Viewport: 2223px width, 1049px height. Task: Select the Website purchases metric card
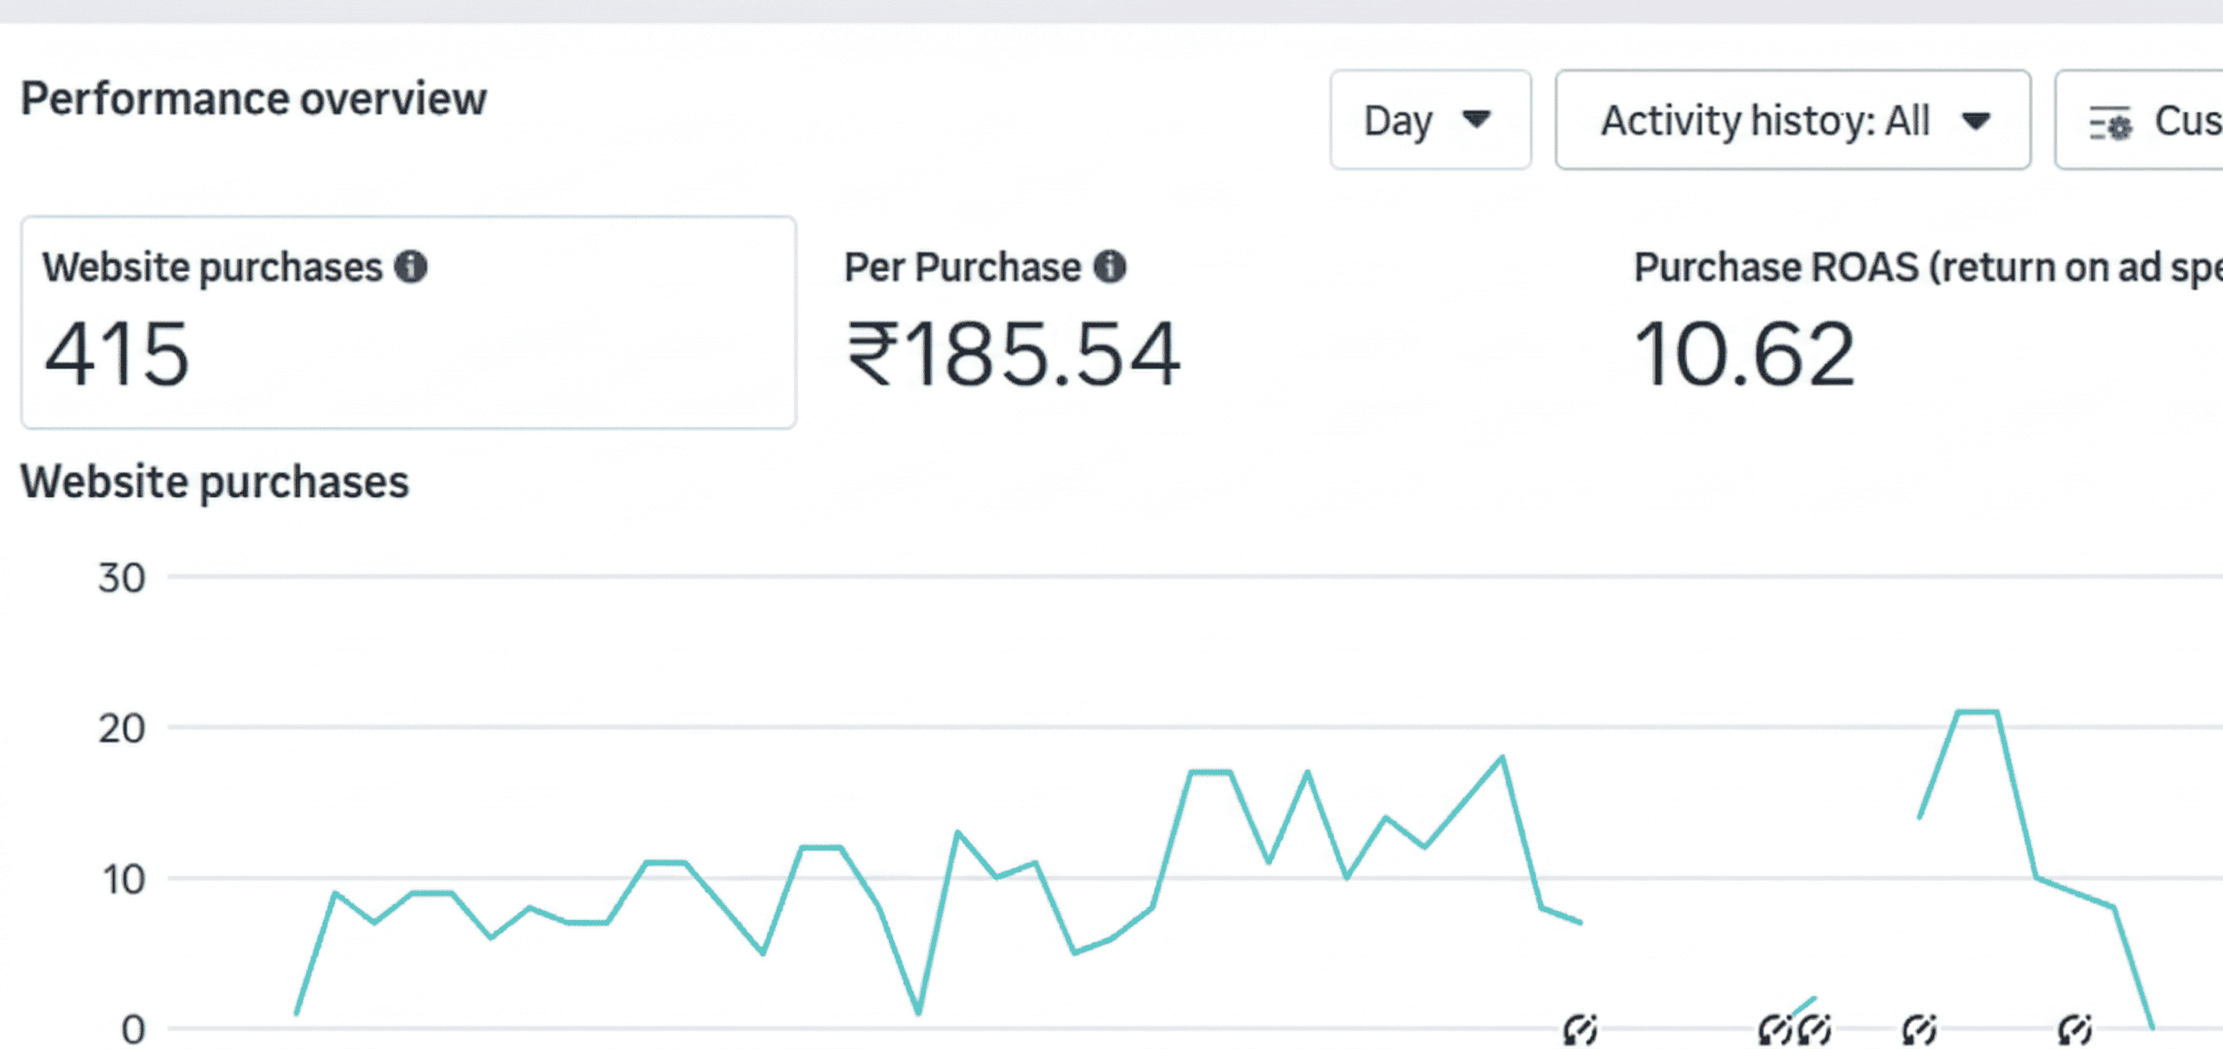click(x=408, y=322)
